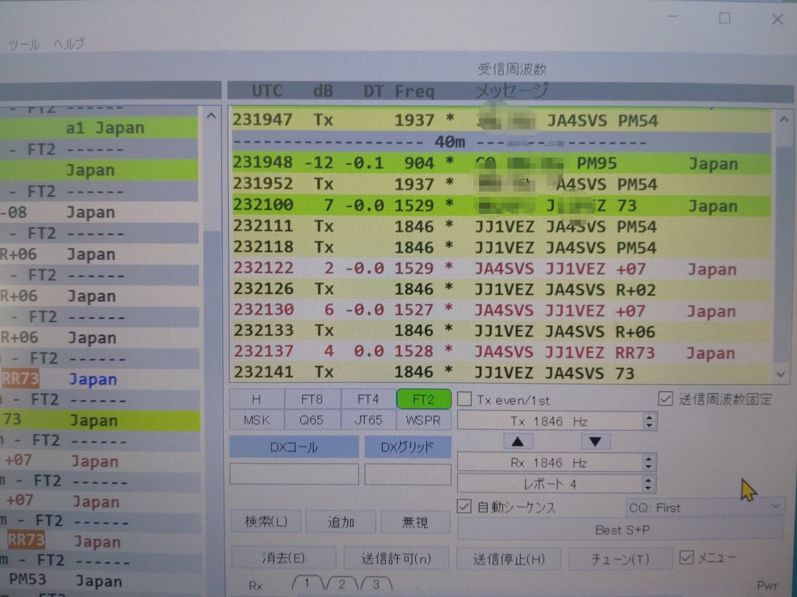Select the 232133 Tx R+06 message row
Image resolution: width=797 pixels, height=597 pixels.
click(x=501, y=331)
